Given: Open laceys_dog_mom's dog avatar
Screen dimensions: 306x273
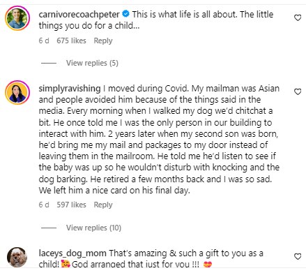Looking at the screenshot, I should [x=17, y=257].
